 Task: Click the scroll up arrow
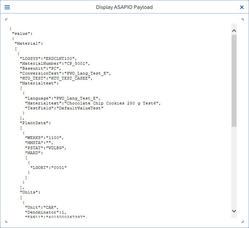click(234, 31)
